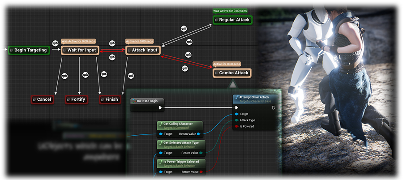Screen dimensions: 403x180
Task: Click the Return Value pin on Get Calling Character
Action: (199, 134)
